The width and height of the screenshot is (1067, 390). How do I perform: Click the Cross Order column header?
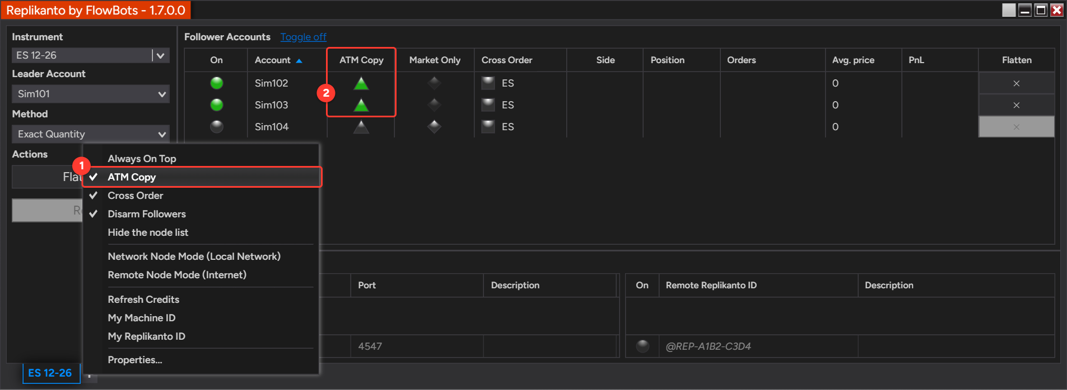click(520, 60)
